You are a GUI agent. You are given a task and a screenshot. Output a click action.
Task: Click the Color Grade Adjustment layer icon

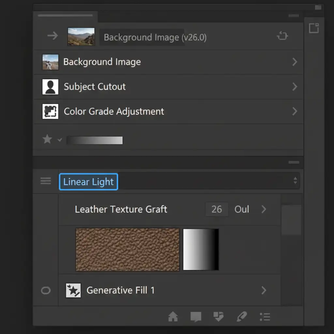pos(51,112)
